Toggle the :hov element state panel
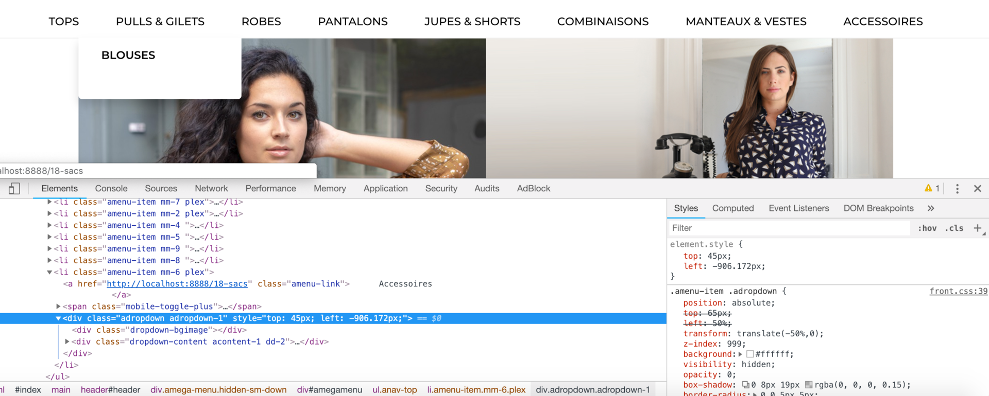Image resolution: width=989 pixels, height=396 pixels. coord(927,228)
